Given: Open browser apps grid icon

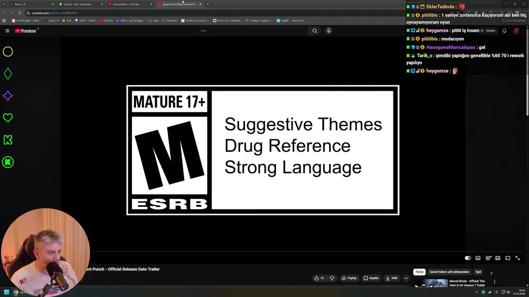Looking at the screenshot, I should click(x=4, y=21).
